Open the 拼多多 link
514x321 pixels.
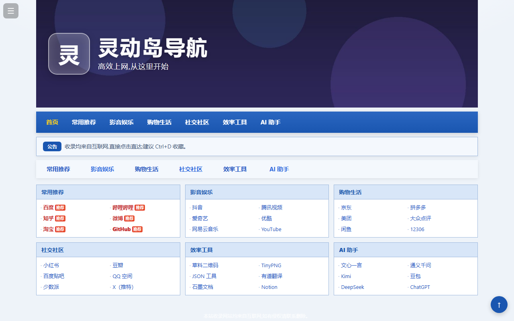[x=418, y=207]
